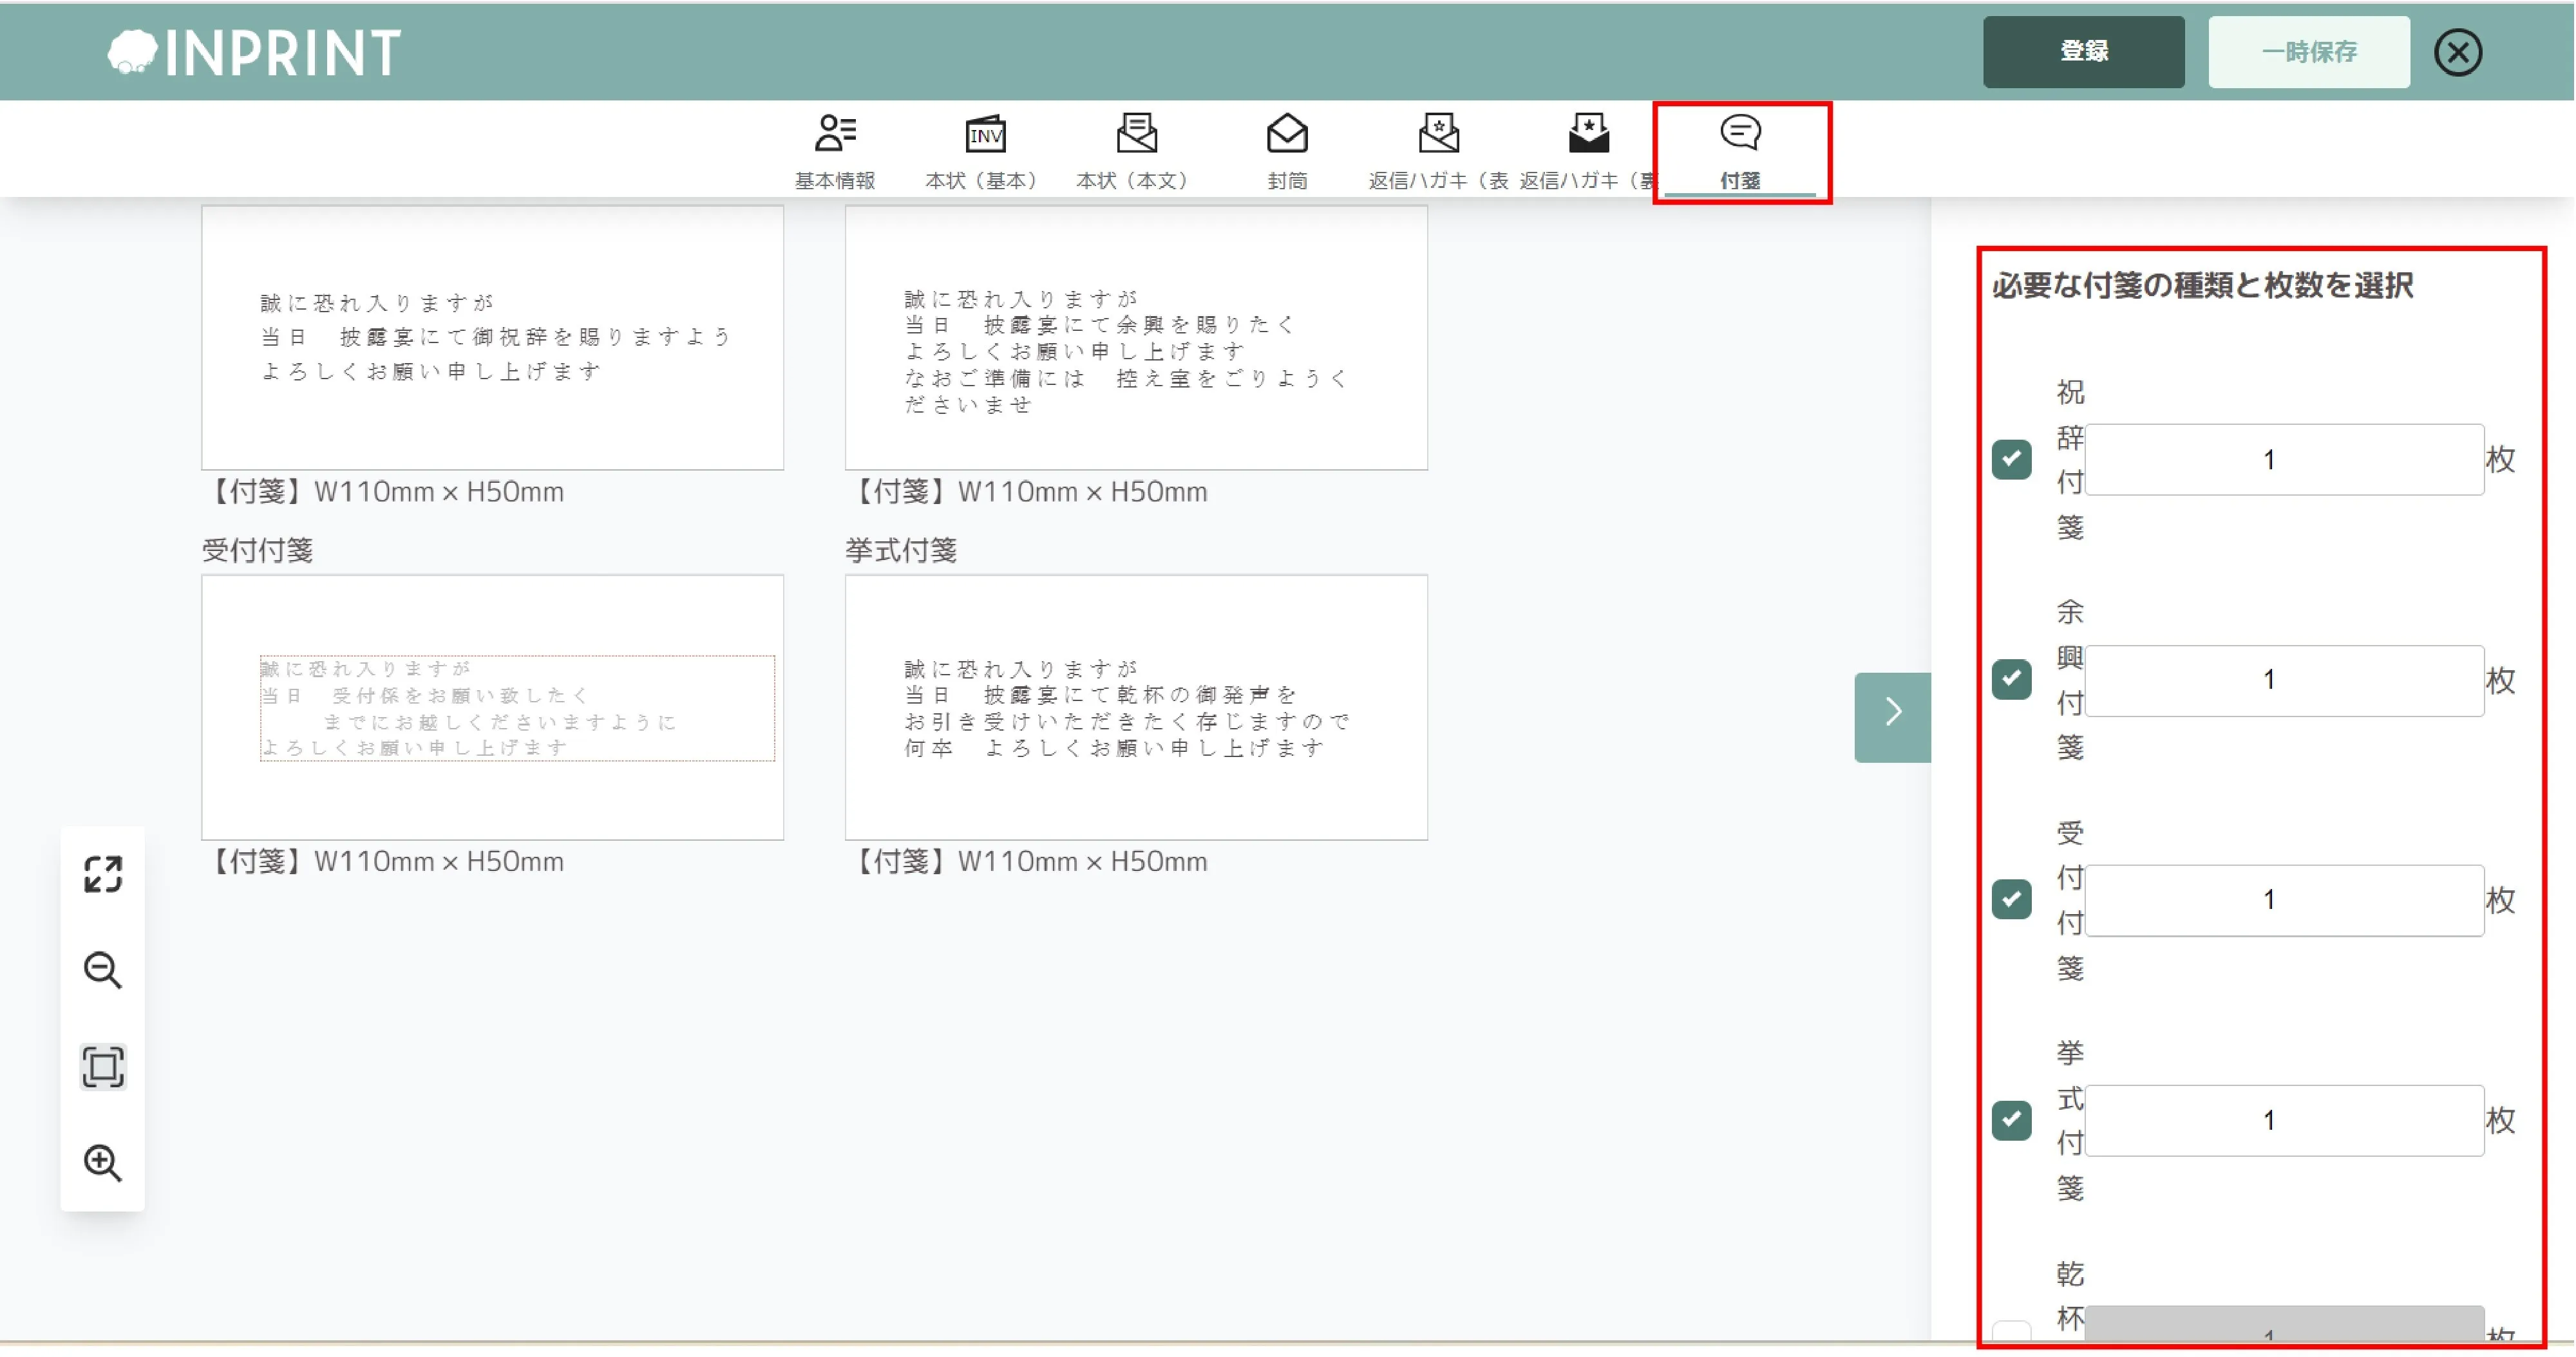The image size is (2576, 1357).
Task: Click the zoom in magnifier icon
Action: [x=102, y=1162]
